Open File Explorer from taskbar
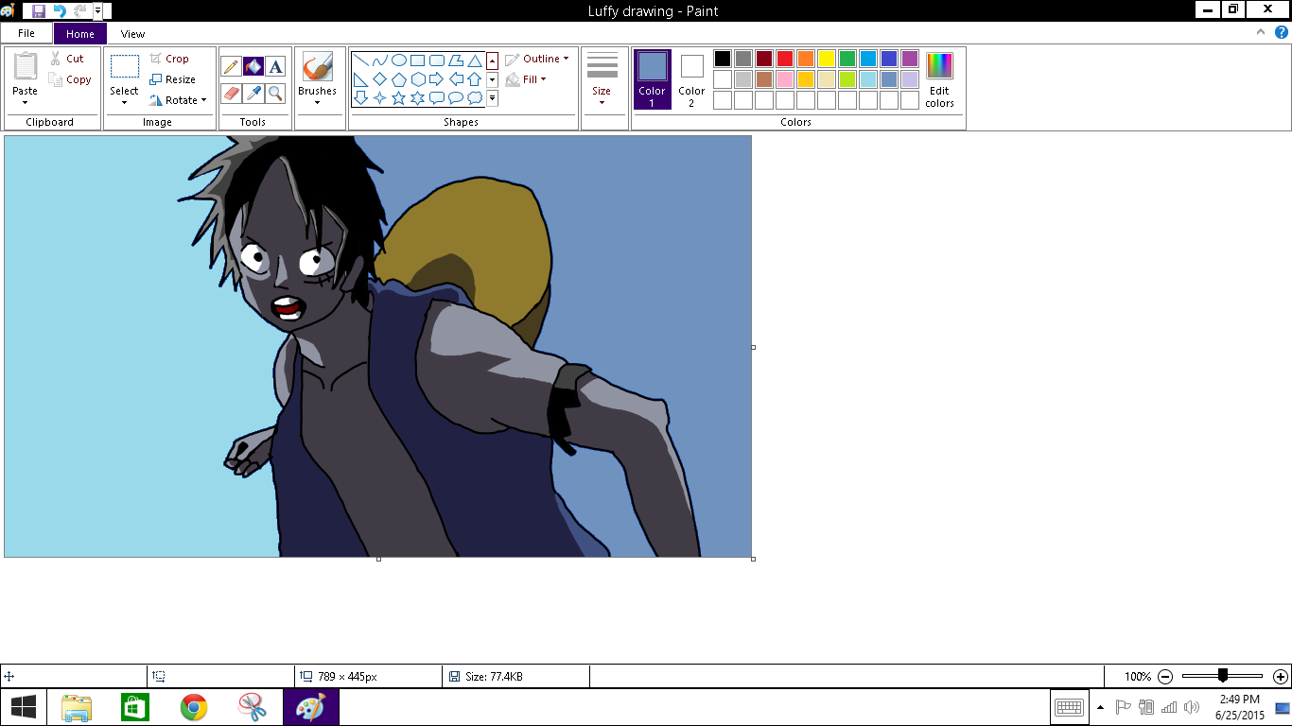This screenshot has height=726, width=1292. point(77,707)
